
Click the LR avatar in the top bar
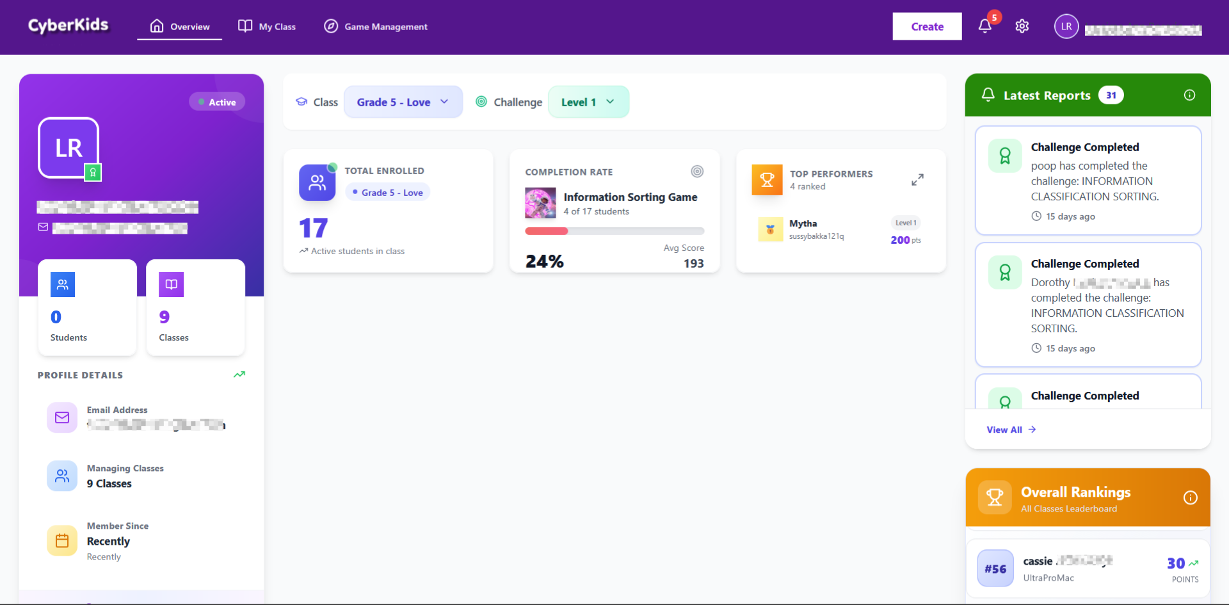[1066, 26]
